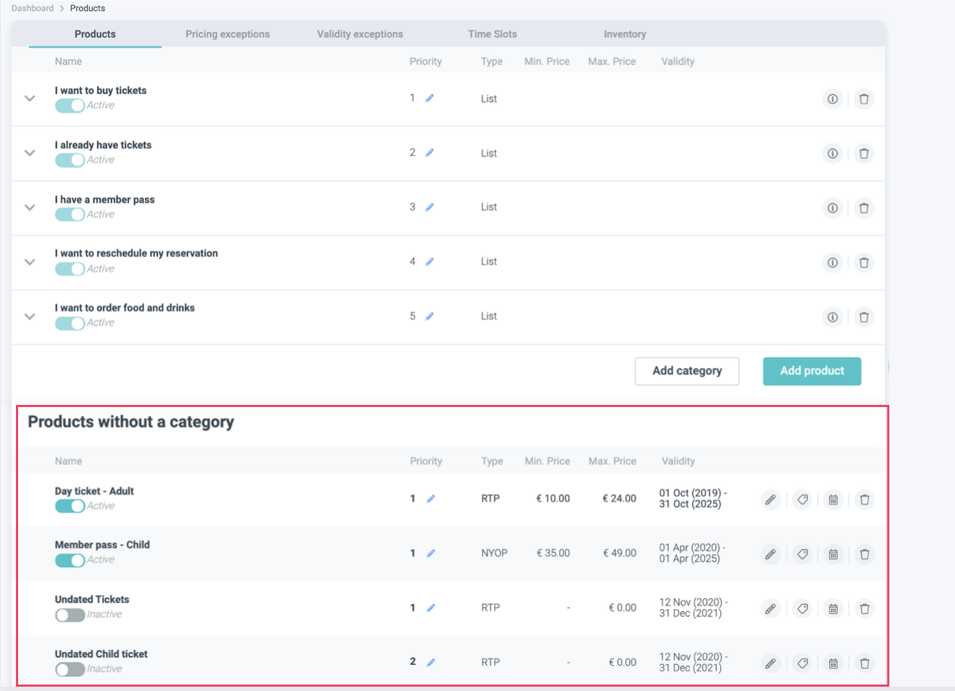Click the Add category button

[x=686, y=371]
